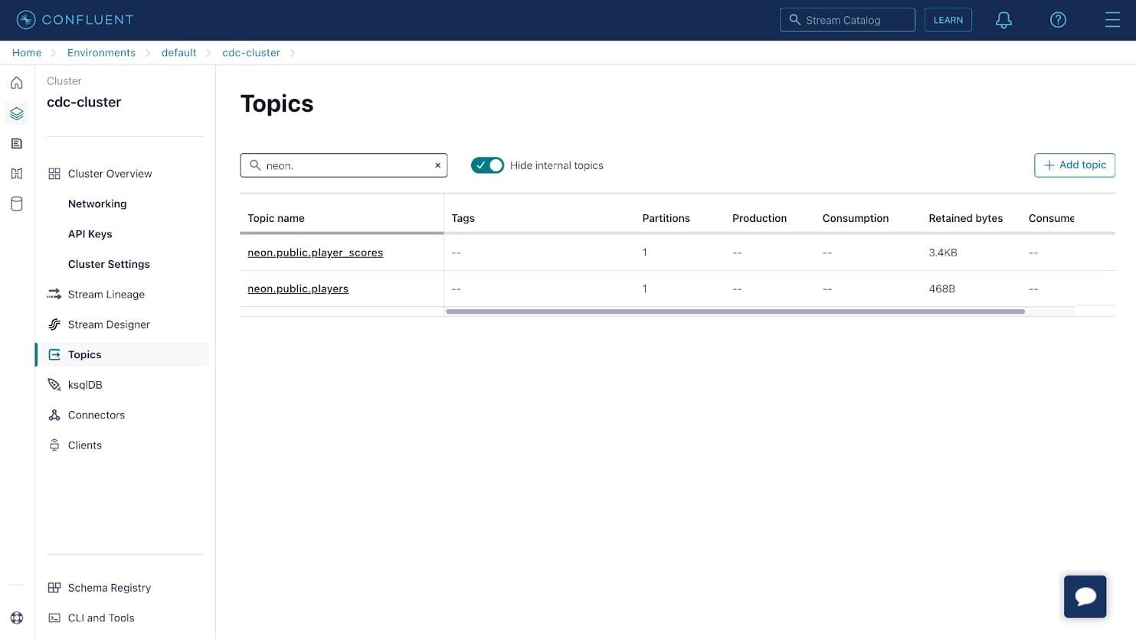Click the Confluent logo in the top bar
The width and height of the screenshot is (1136, 639).
(74, 19)
